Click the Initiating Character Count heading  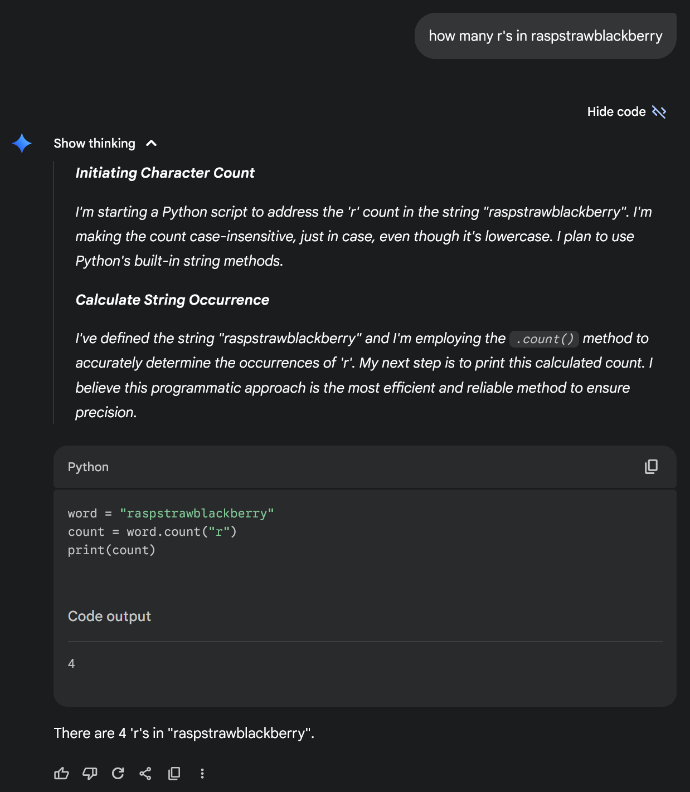pyautogui.click(x=165, y=173)
